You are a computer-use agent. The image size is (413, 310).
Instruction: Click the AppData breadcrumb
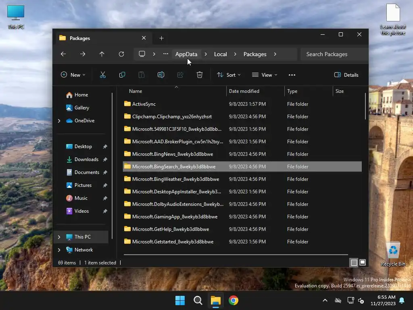pos(186,54)
